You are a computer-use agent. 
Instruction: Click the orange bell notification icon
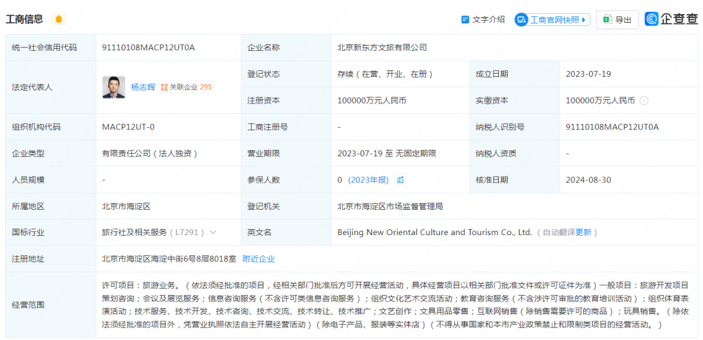[59, 20]
